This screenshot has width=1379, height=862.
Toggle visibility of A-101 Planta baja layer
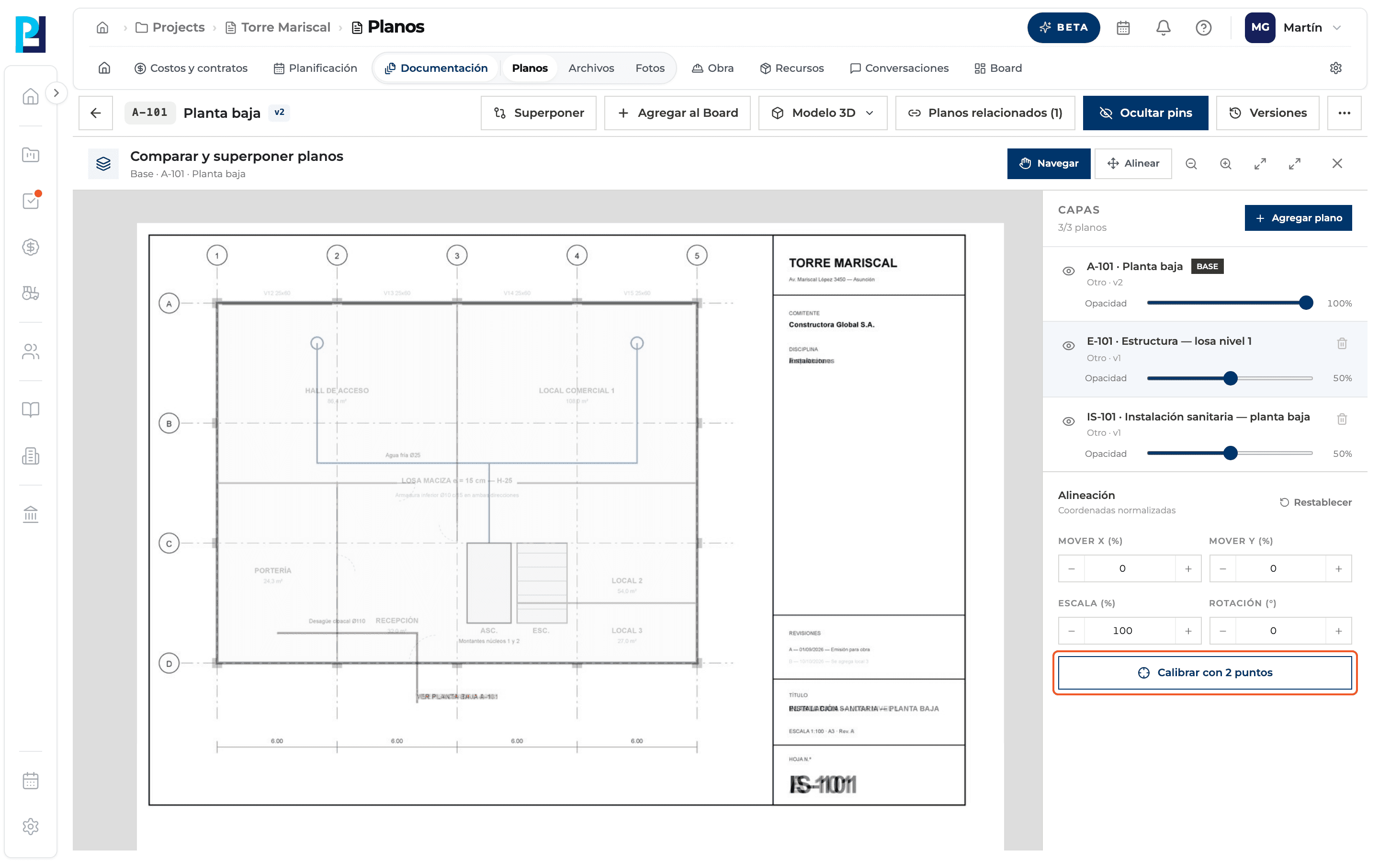1068,271
